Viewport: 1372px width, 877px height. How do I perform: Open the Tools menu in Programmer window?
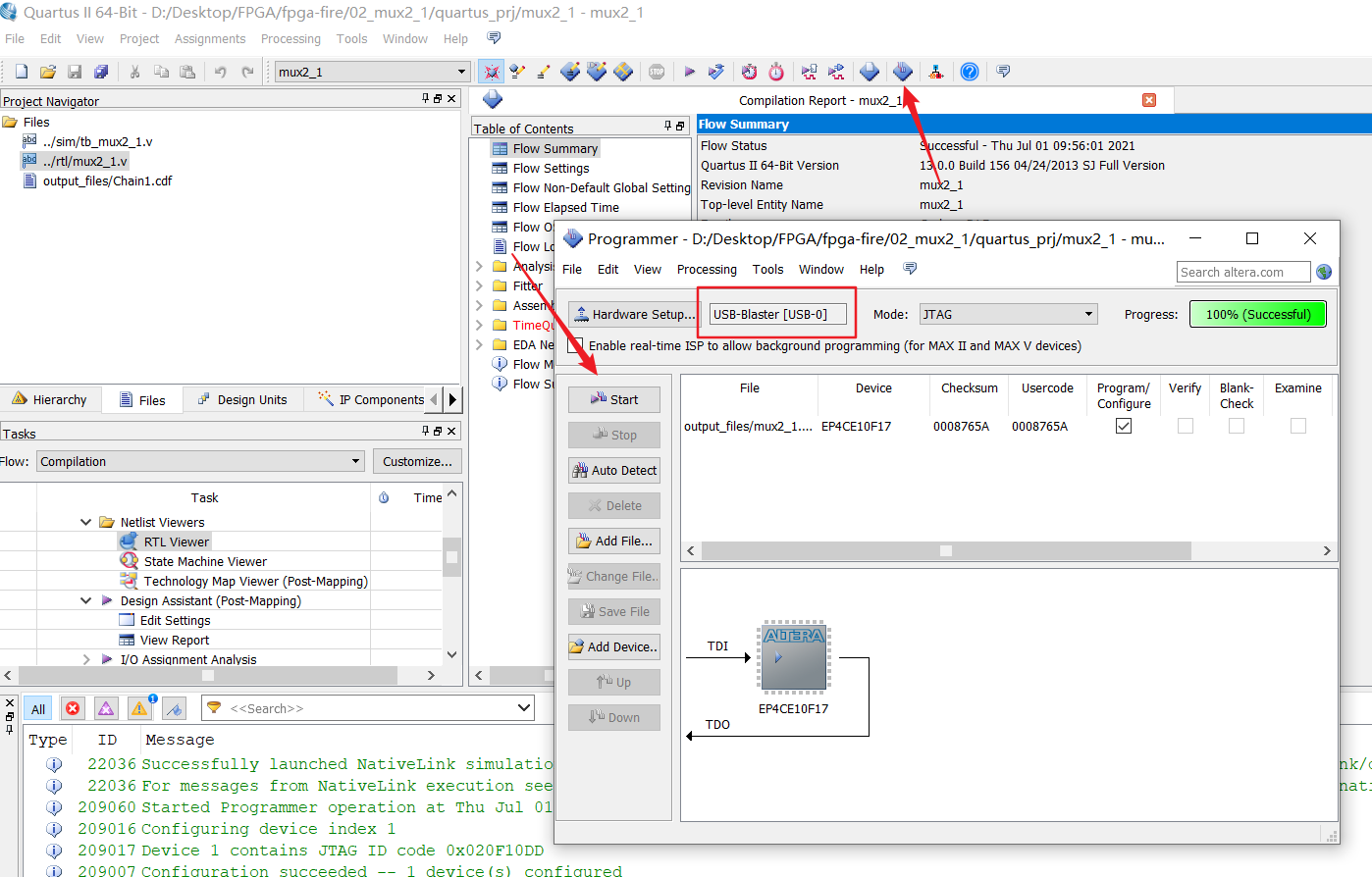767,269
